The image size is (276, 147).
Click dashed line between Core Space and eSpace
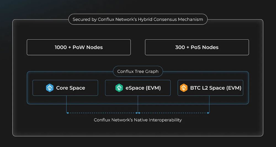(102, 113)
